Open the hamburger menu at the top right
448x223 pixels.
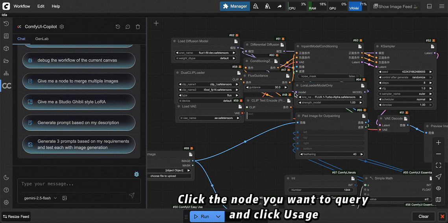point(442,6)
